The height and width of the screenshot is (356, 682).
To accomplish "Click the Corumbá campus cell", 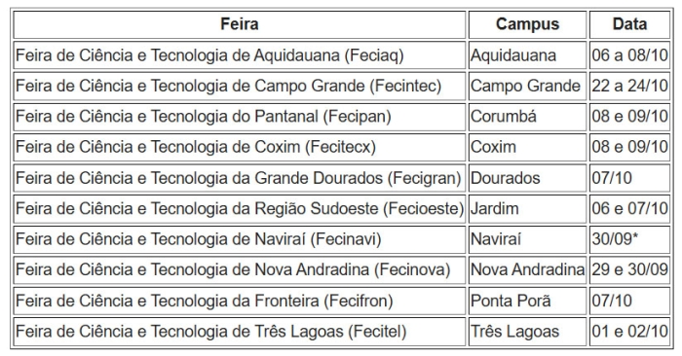I will pos(527,117).
